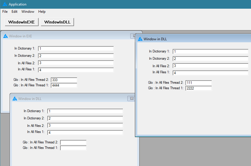Click empty Thread 1 field in inactive DLL window
The height and width of the screenshot is (166, 251).
(73, 148)
